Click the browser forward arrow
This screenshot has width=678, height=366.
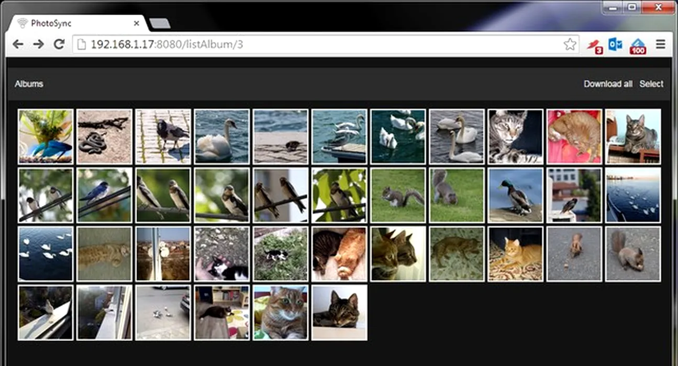[x=38, y=44]
